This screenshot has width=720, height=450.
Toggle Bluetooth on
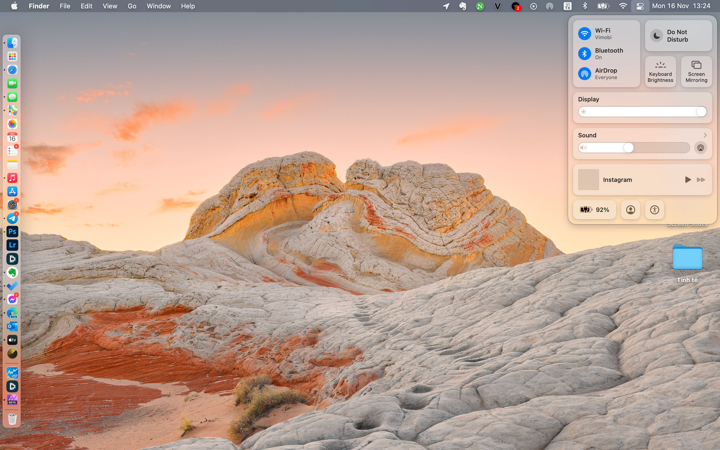click(x=584, y=53)
